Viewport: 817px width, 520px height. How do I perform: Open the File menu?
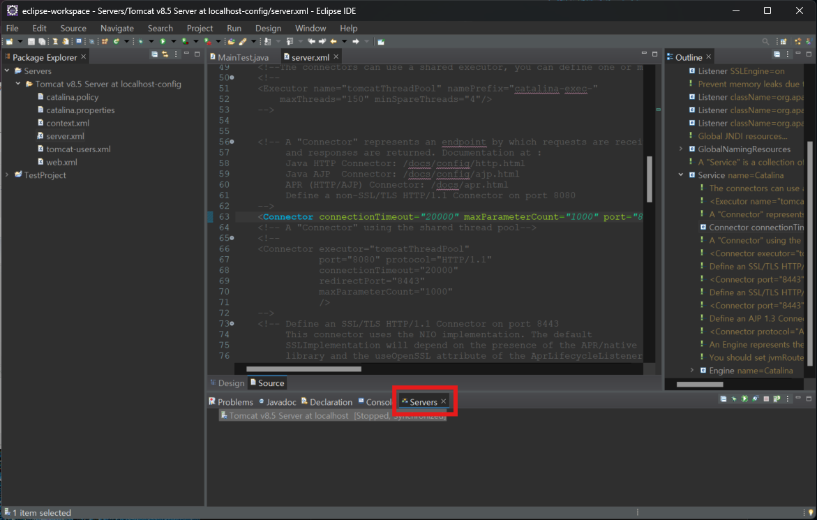[12, 28]
